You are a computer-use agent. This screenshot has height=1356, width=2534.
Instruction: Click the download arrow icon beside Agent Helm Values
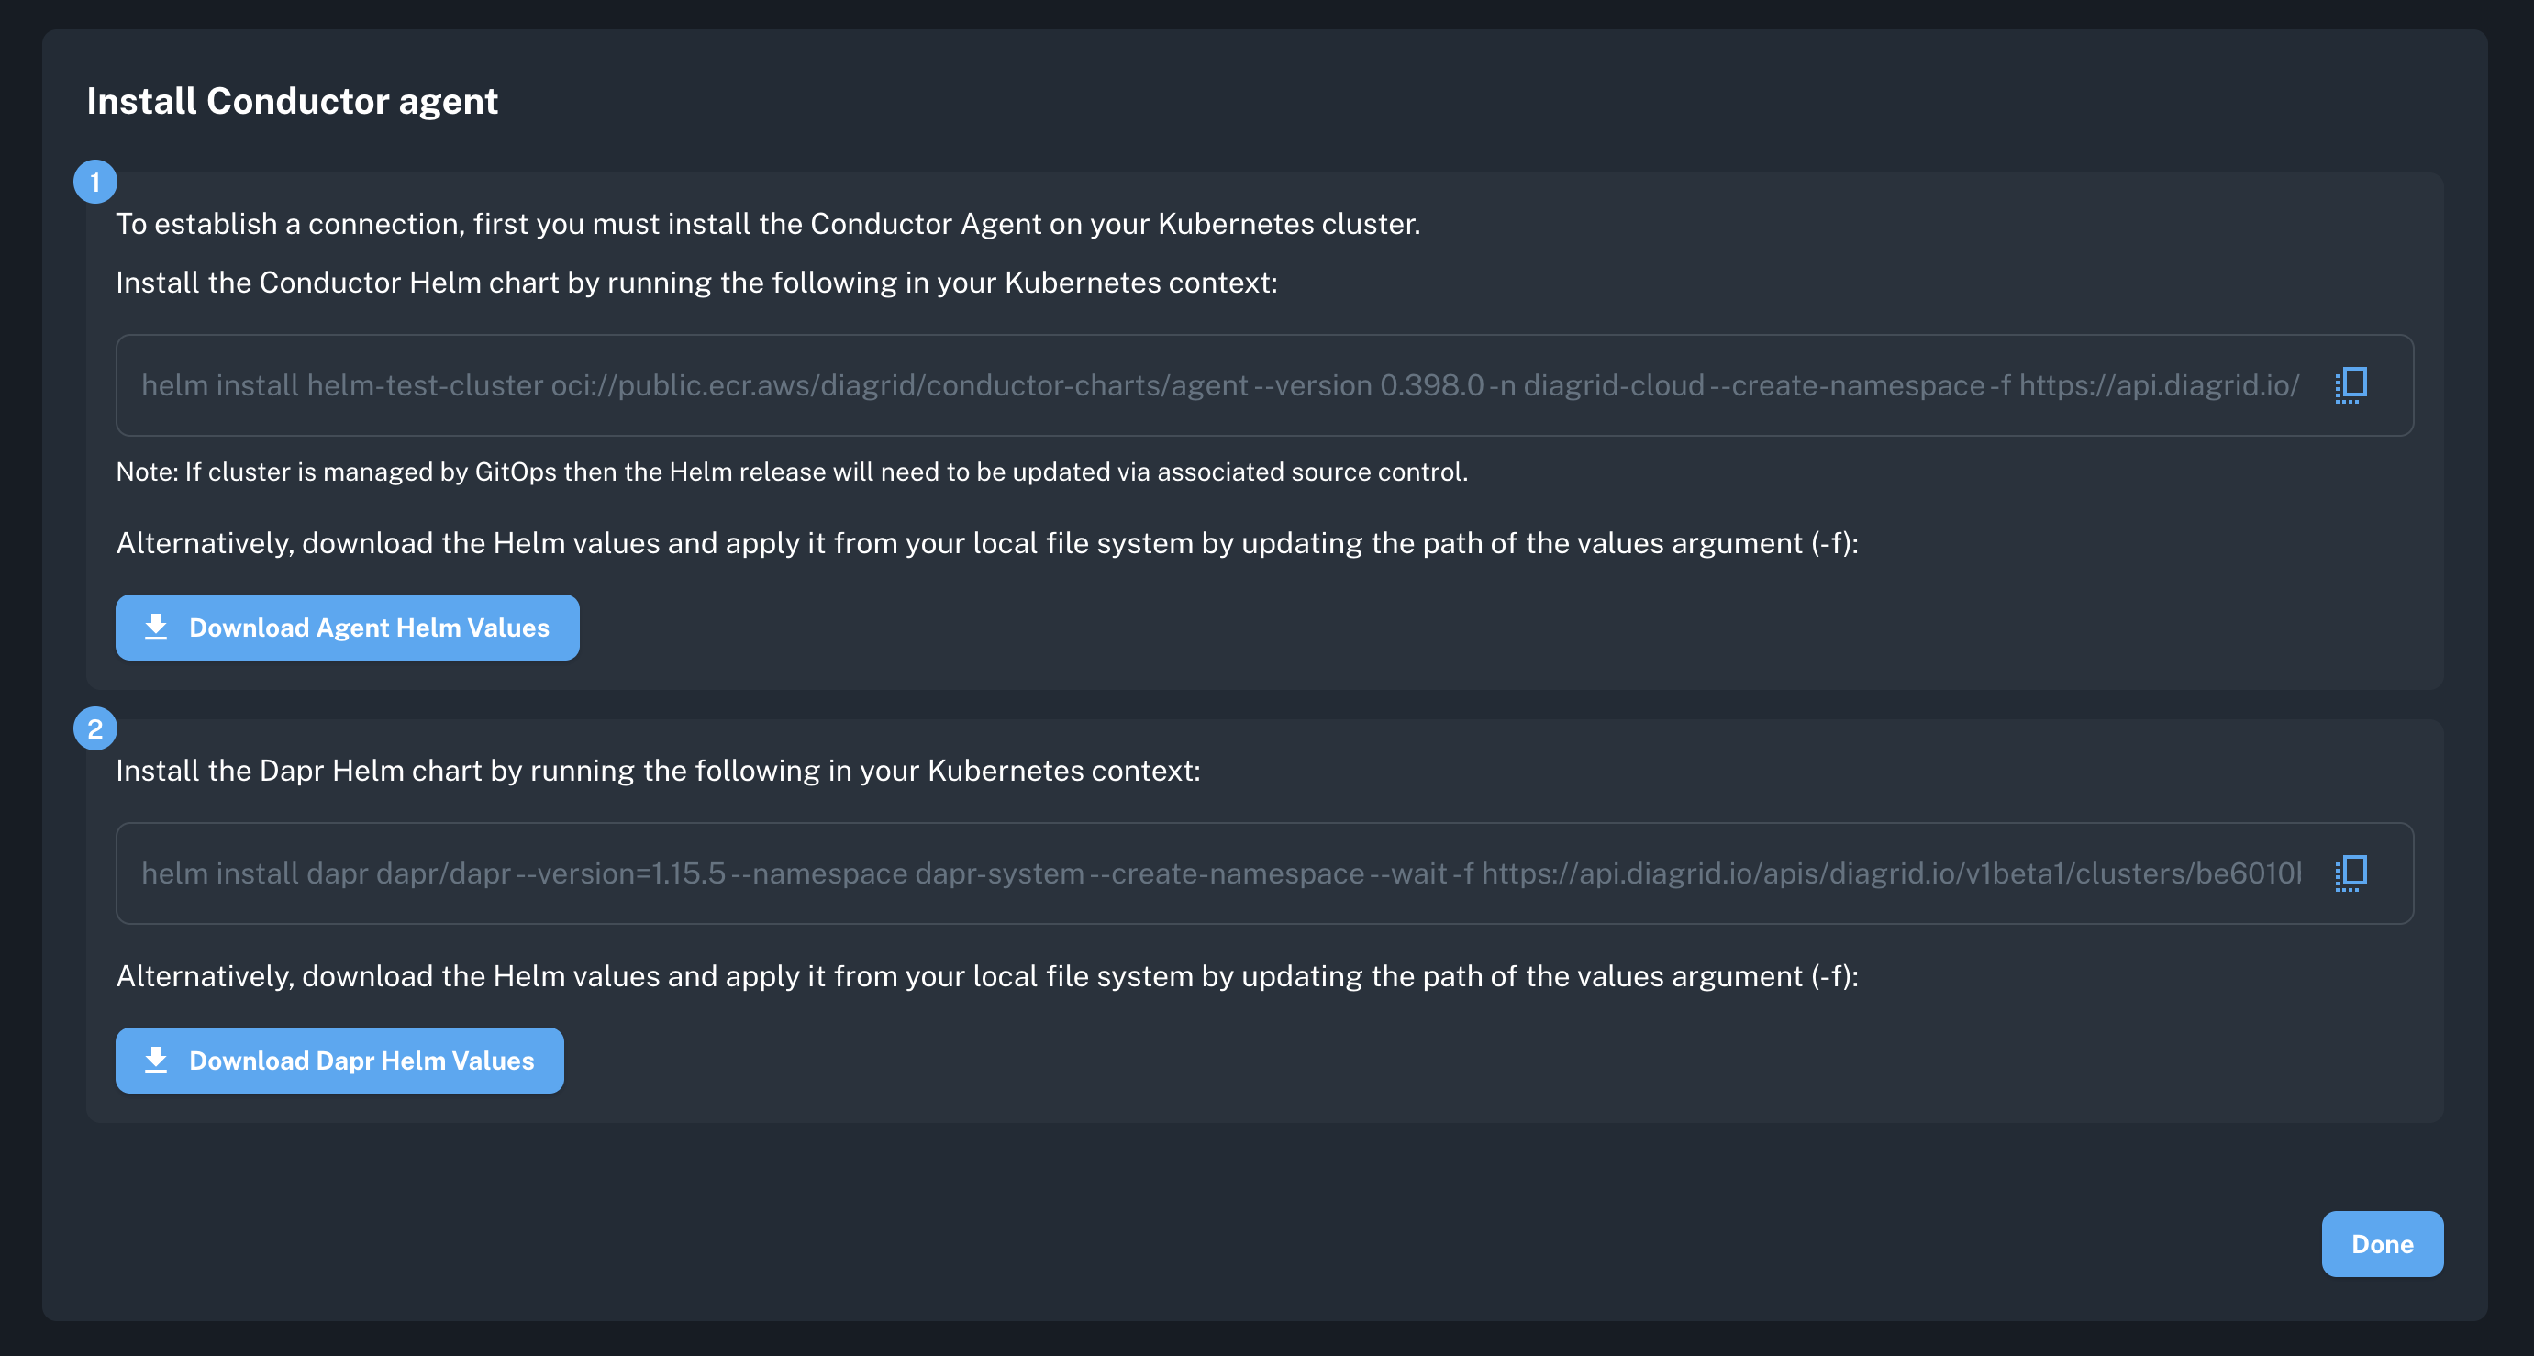click(155, 627)
